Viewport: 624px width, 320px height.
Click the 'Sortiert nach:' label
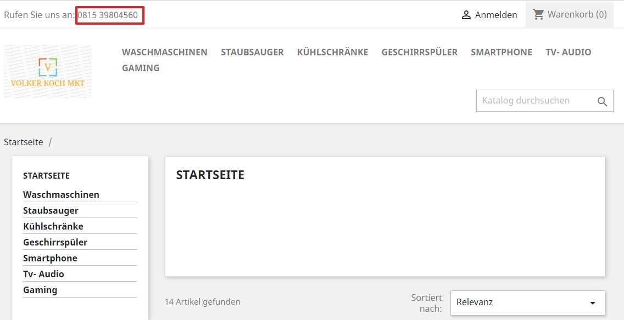tap(427, 303)
